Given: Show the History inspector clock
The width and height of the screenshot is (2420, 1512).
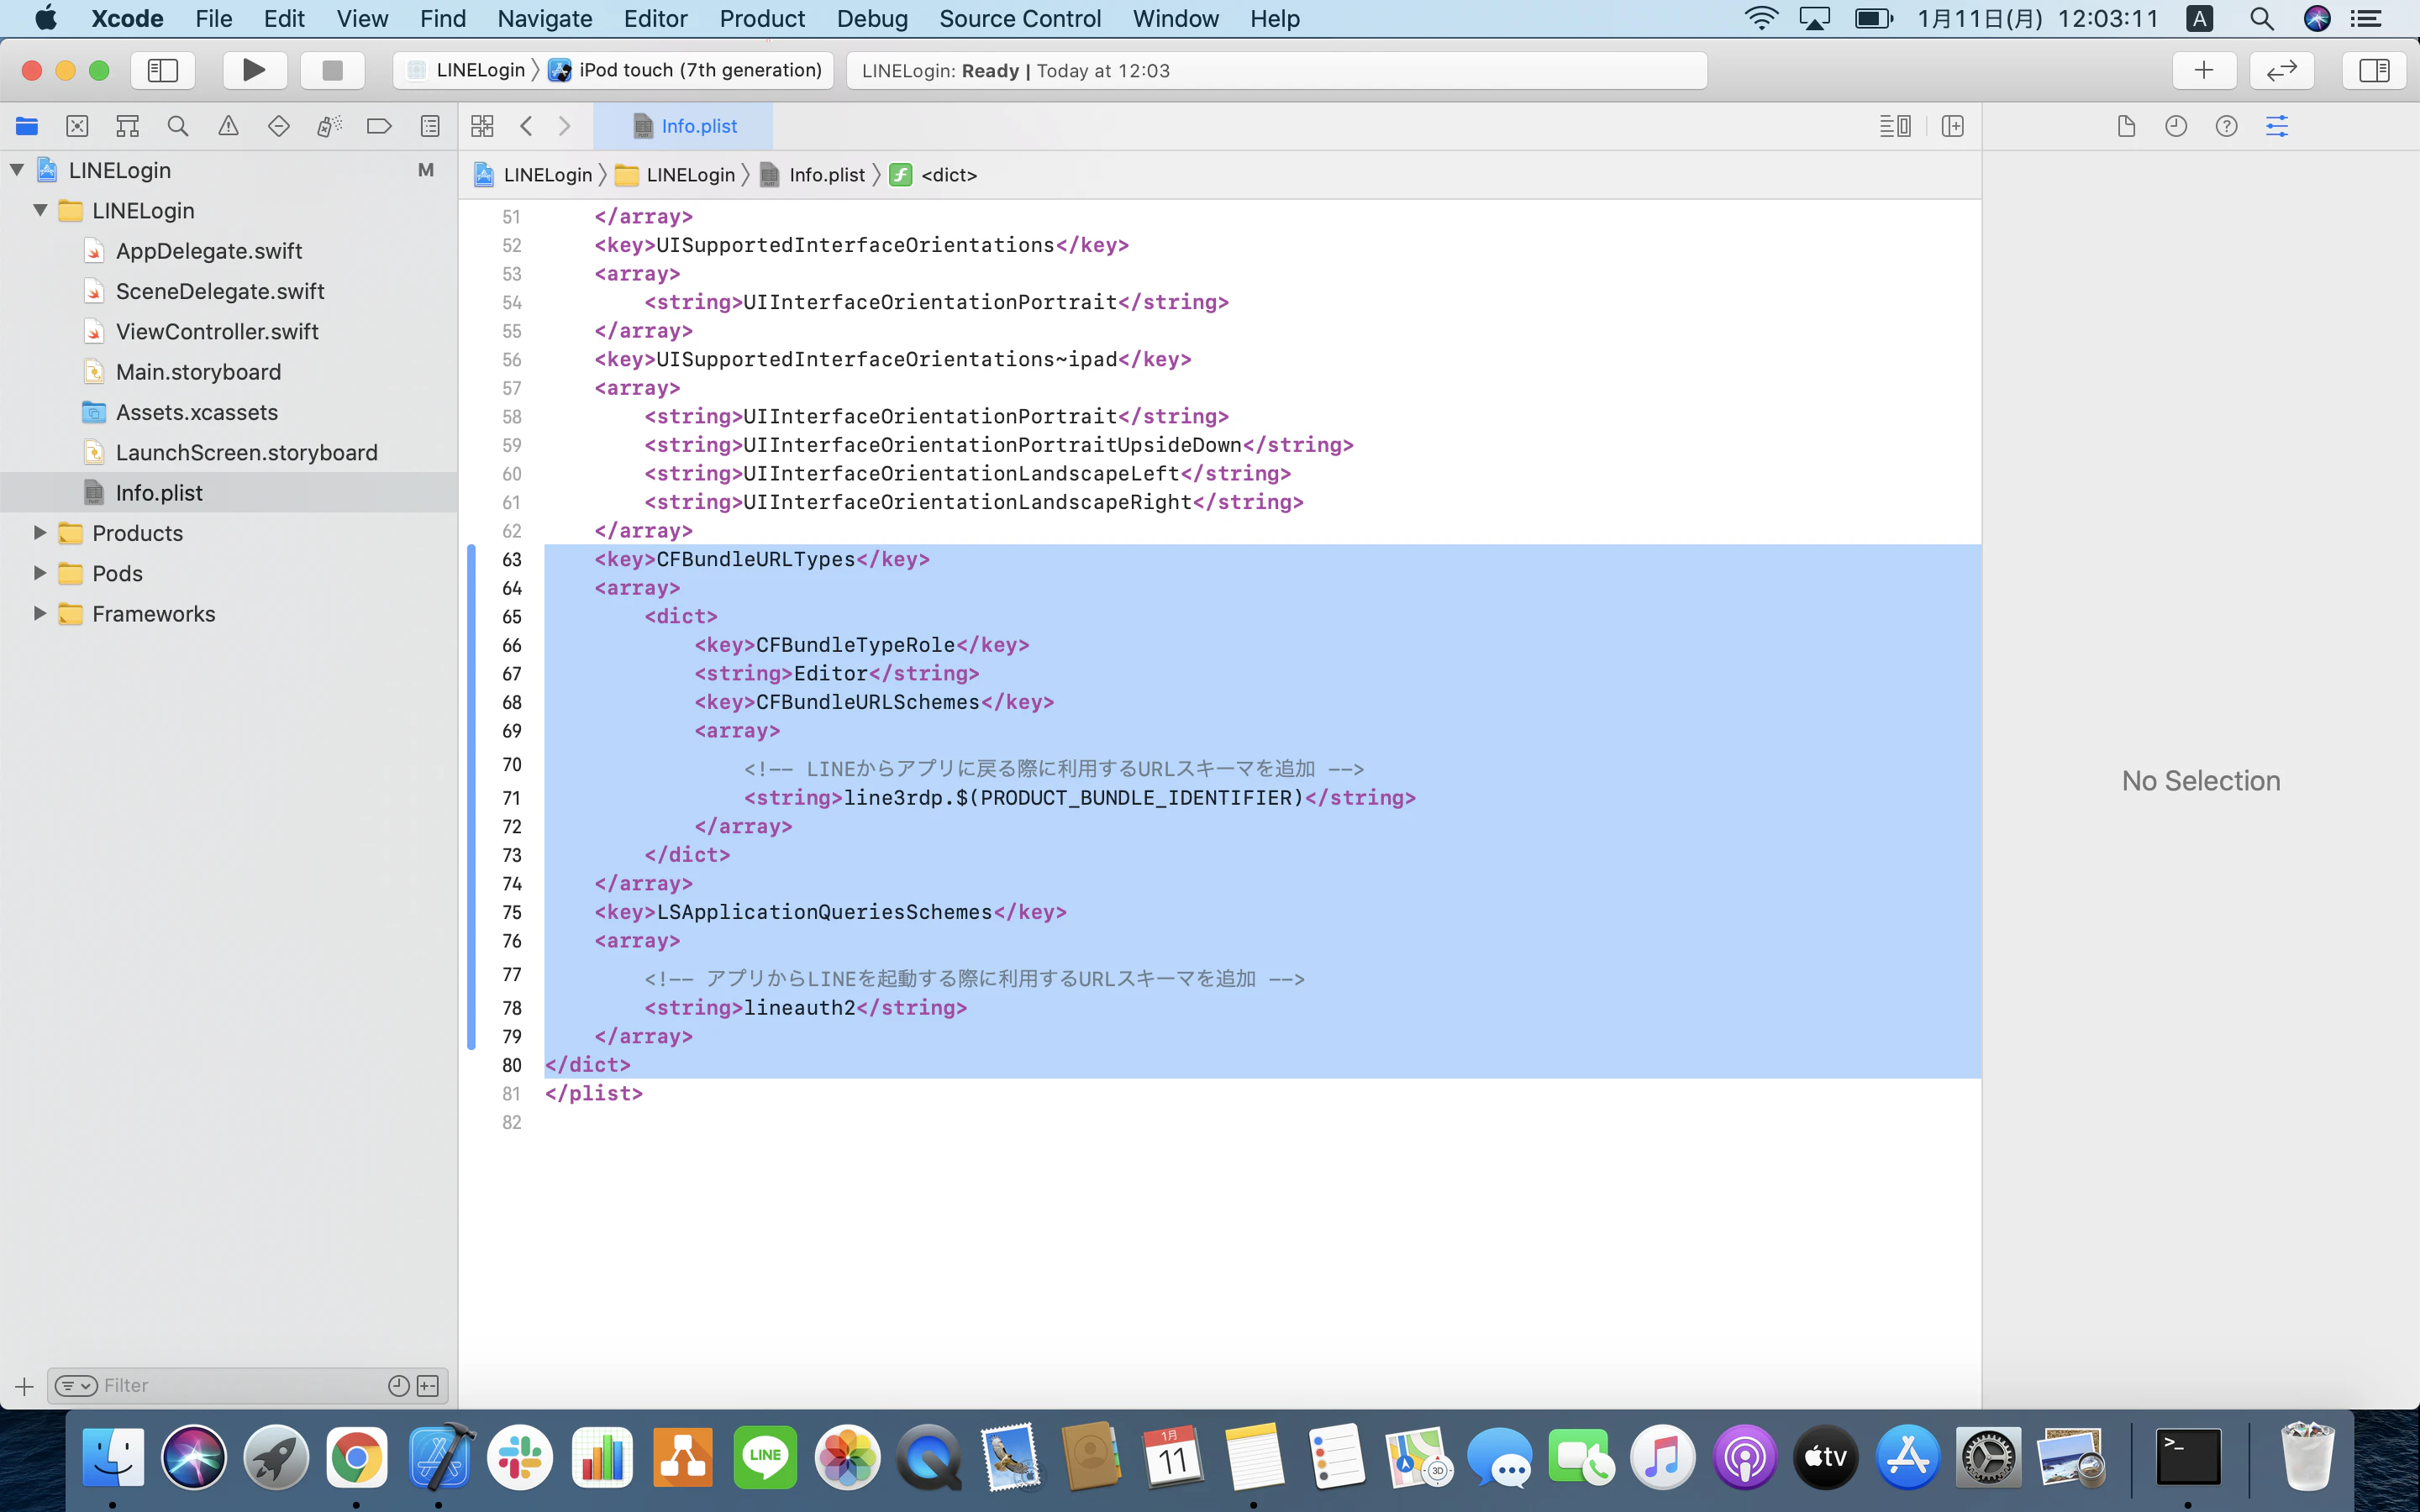Looking at the screenshot, I should tap(2176, 126).
